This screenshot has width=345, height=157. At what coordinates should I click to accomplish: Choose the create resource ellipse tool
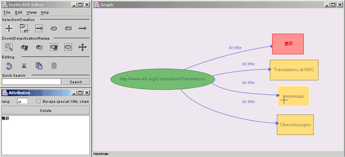54,28
